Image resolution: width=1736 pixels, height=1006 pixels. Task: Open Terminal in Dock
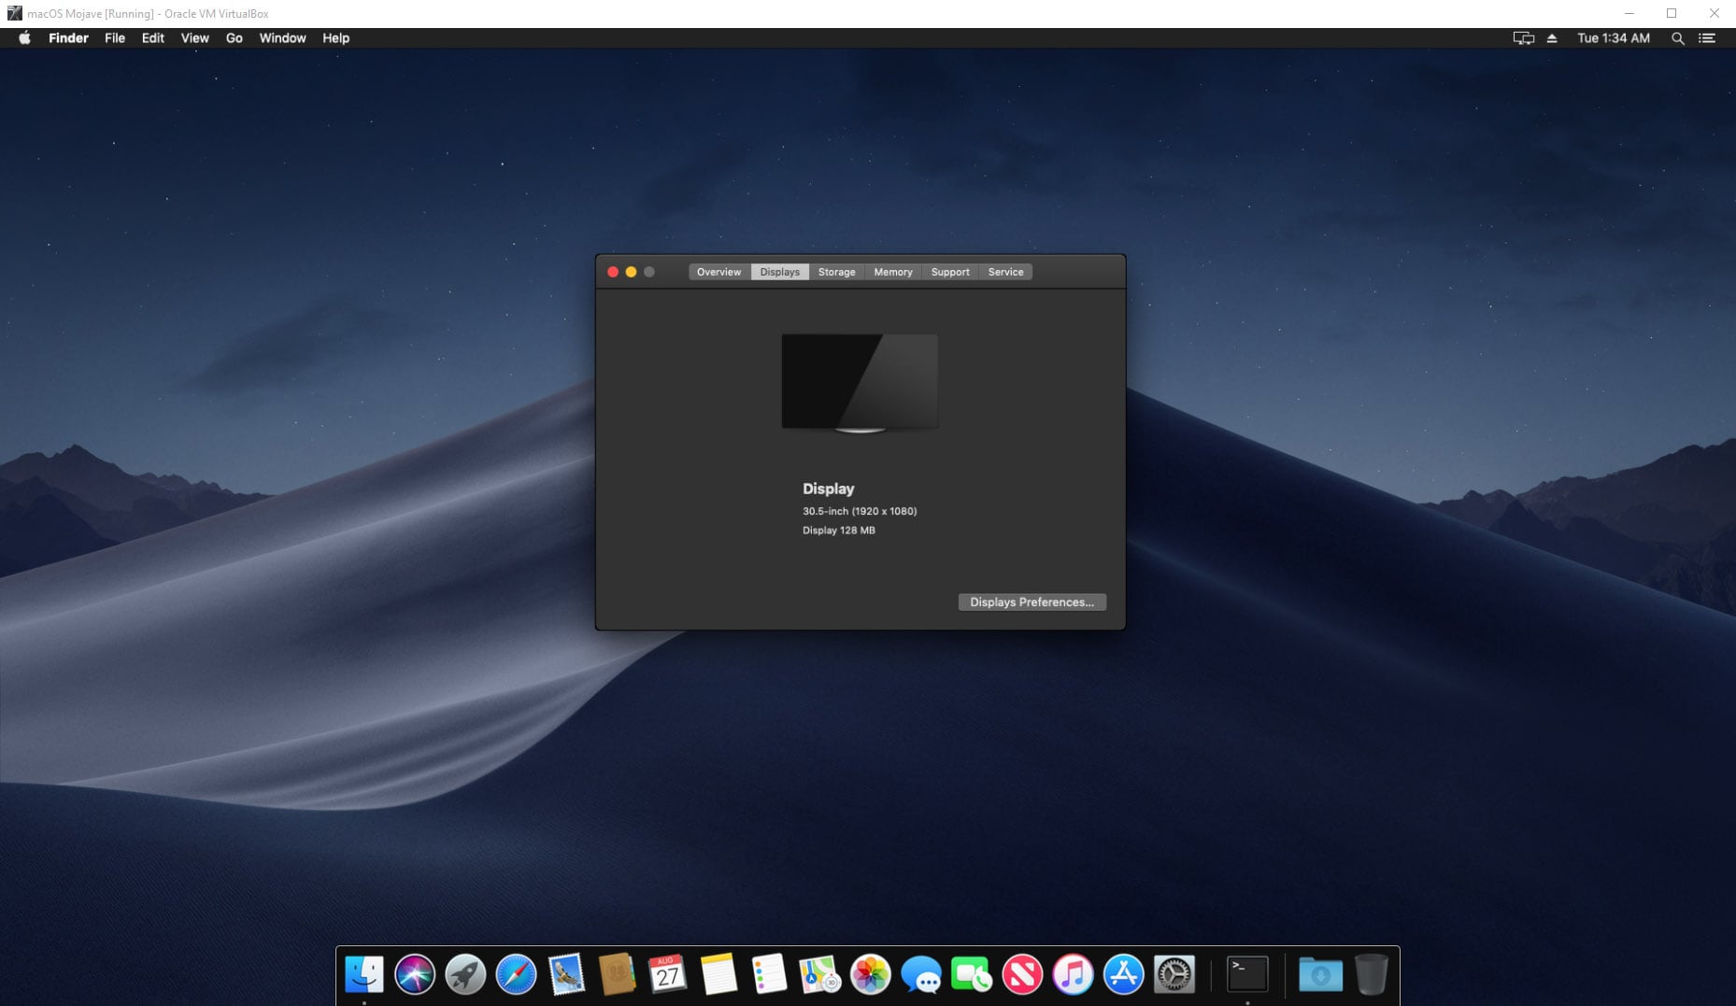(1247, 975)
